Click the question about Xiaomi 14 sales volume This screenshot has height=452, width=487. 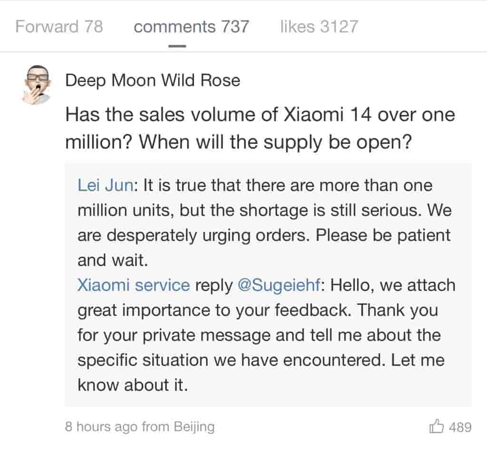260,115
